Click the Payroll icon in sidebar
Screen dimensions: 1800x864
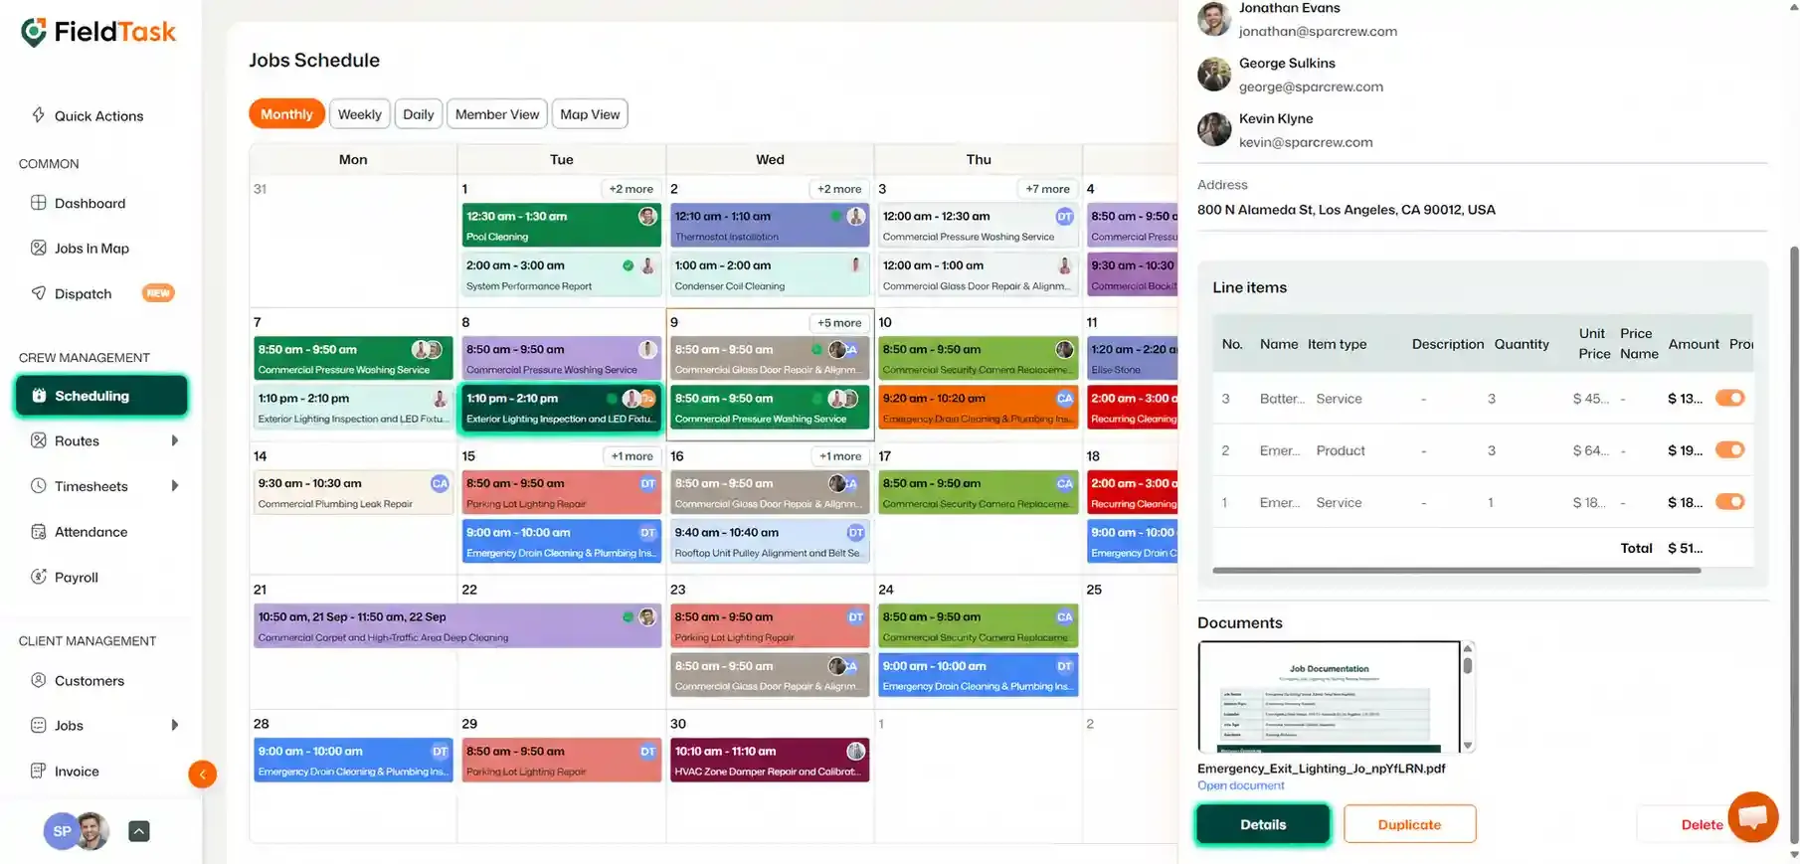[x=39, y=577]
